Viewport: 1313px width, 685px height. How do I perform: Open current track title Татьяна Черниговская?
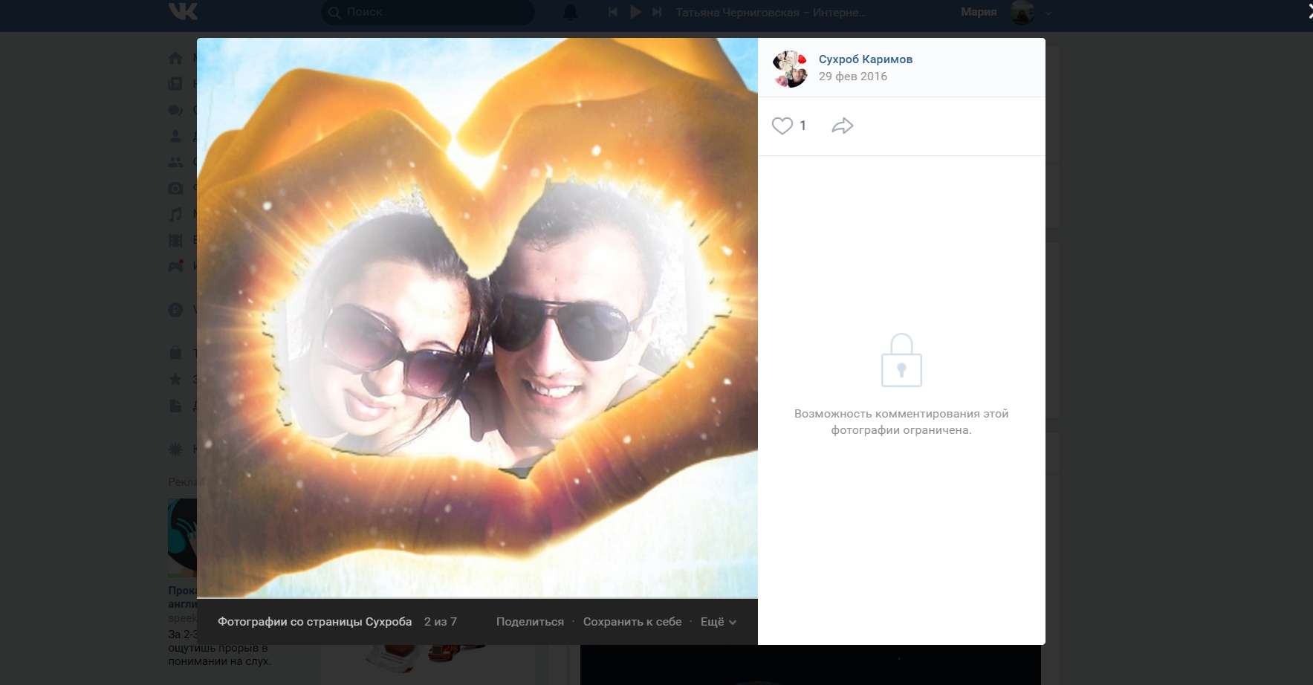tap(771, 12)
